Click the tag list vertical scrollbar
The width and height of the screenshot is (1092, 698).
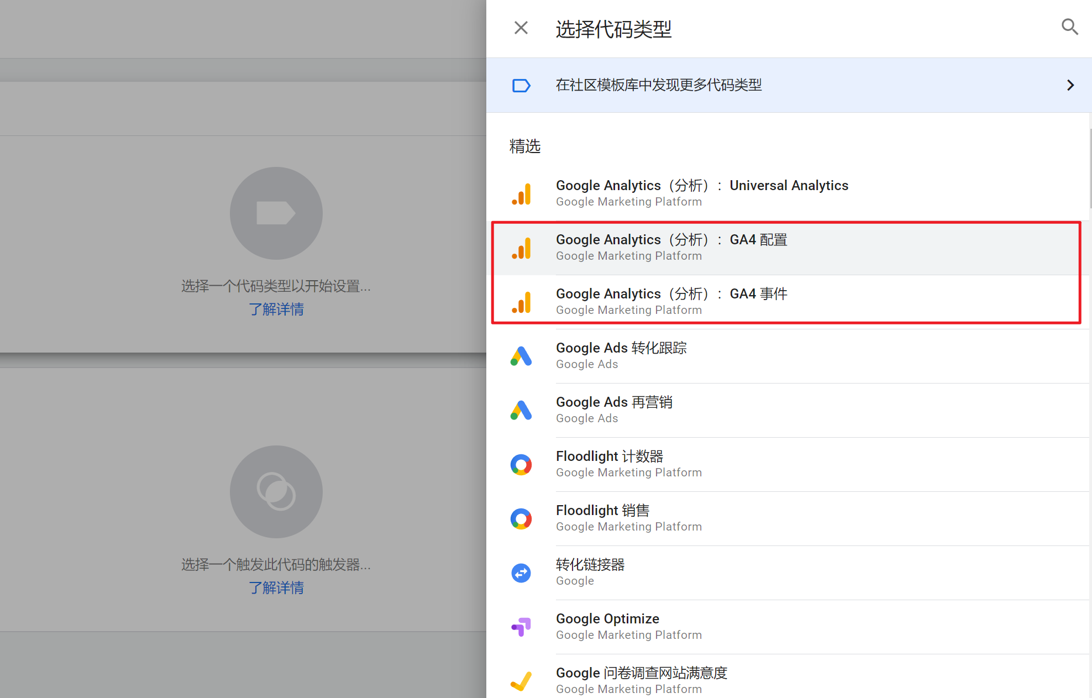click(1090, 169)
